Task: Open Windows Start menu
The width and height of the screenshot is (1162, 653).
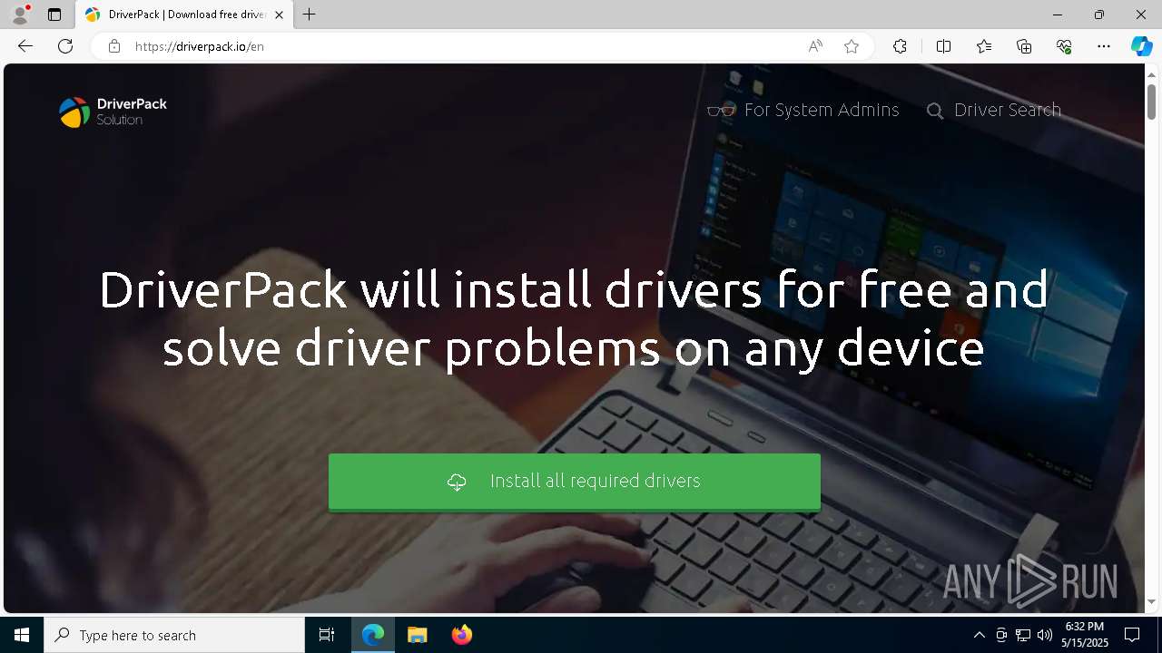Action: pos(22,635)
